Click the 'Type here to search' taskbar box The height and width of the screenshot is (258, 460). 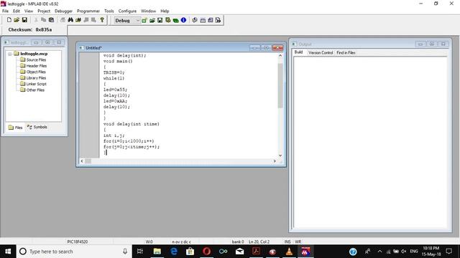(74, 252)
